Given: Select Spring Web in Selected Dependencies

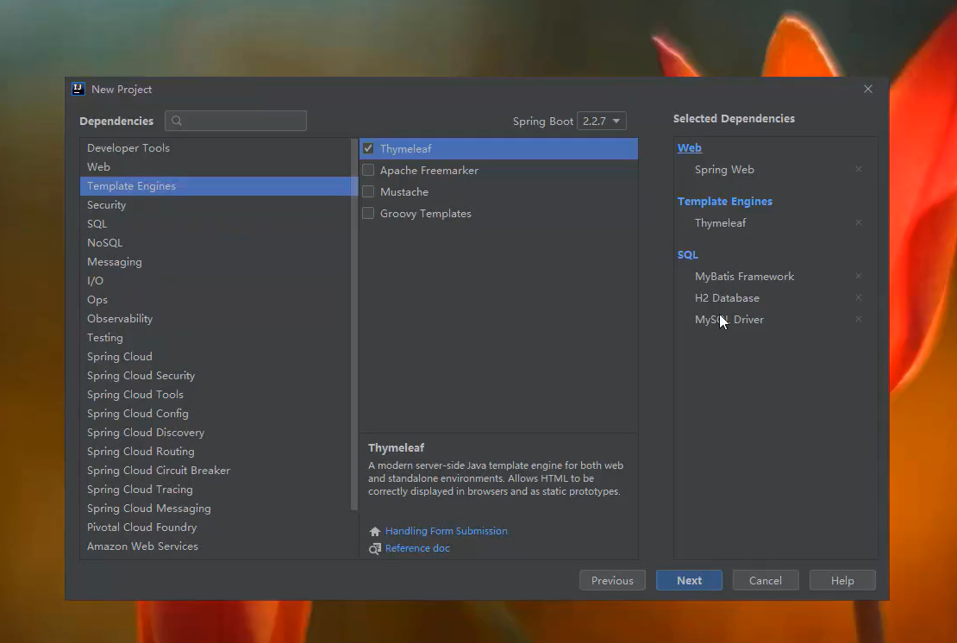Looking at the screenshot, I should tap(724, 170).
